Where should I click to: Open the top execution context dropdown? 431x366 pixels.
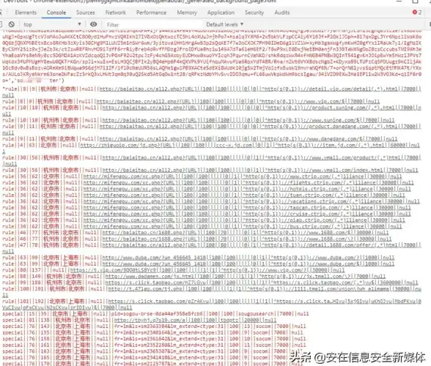pyautogui.click(x=52, y=24)
